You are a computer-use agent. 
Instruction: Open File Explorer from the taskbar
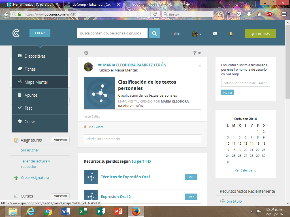coord(13,211)
